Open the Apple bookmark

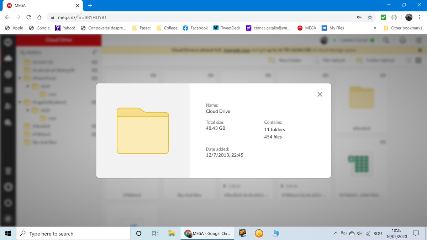[14, 28]
